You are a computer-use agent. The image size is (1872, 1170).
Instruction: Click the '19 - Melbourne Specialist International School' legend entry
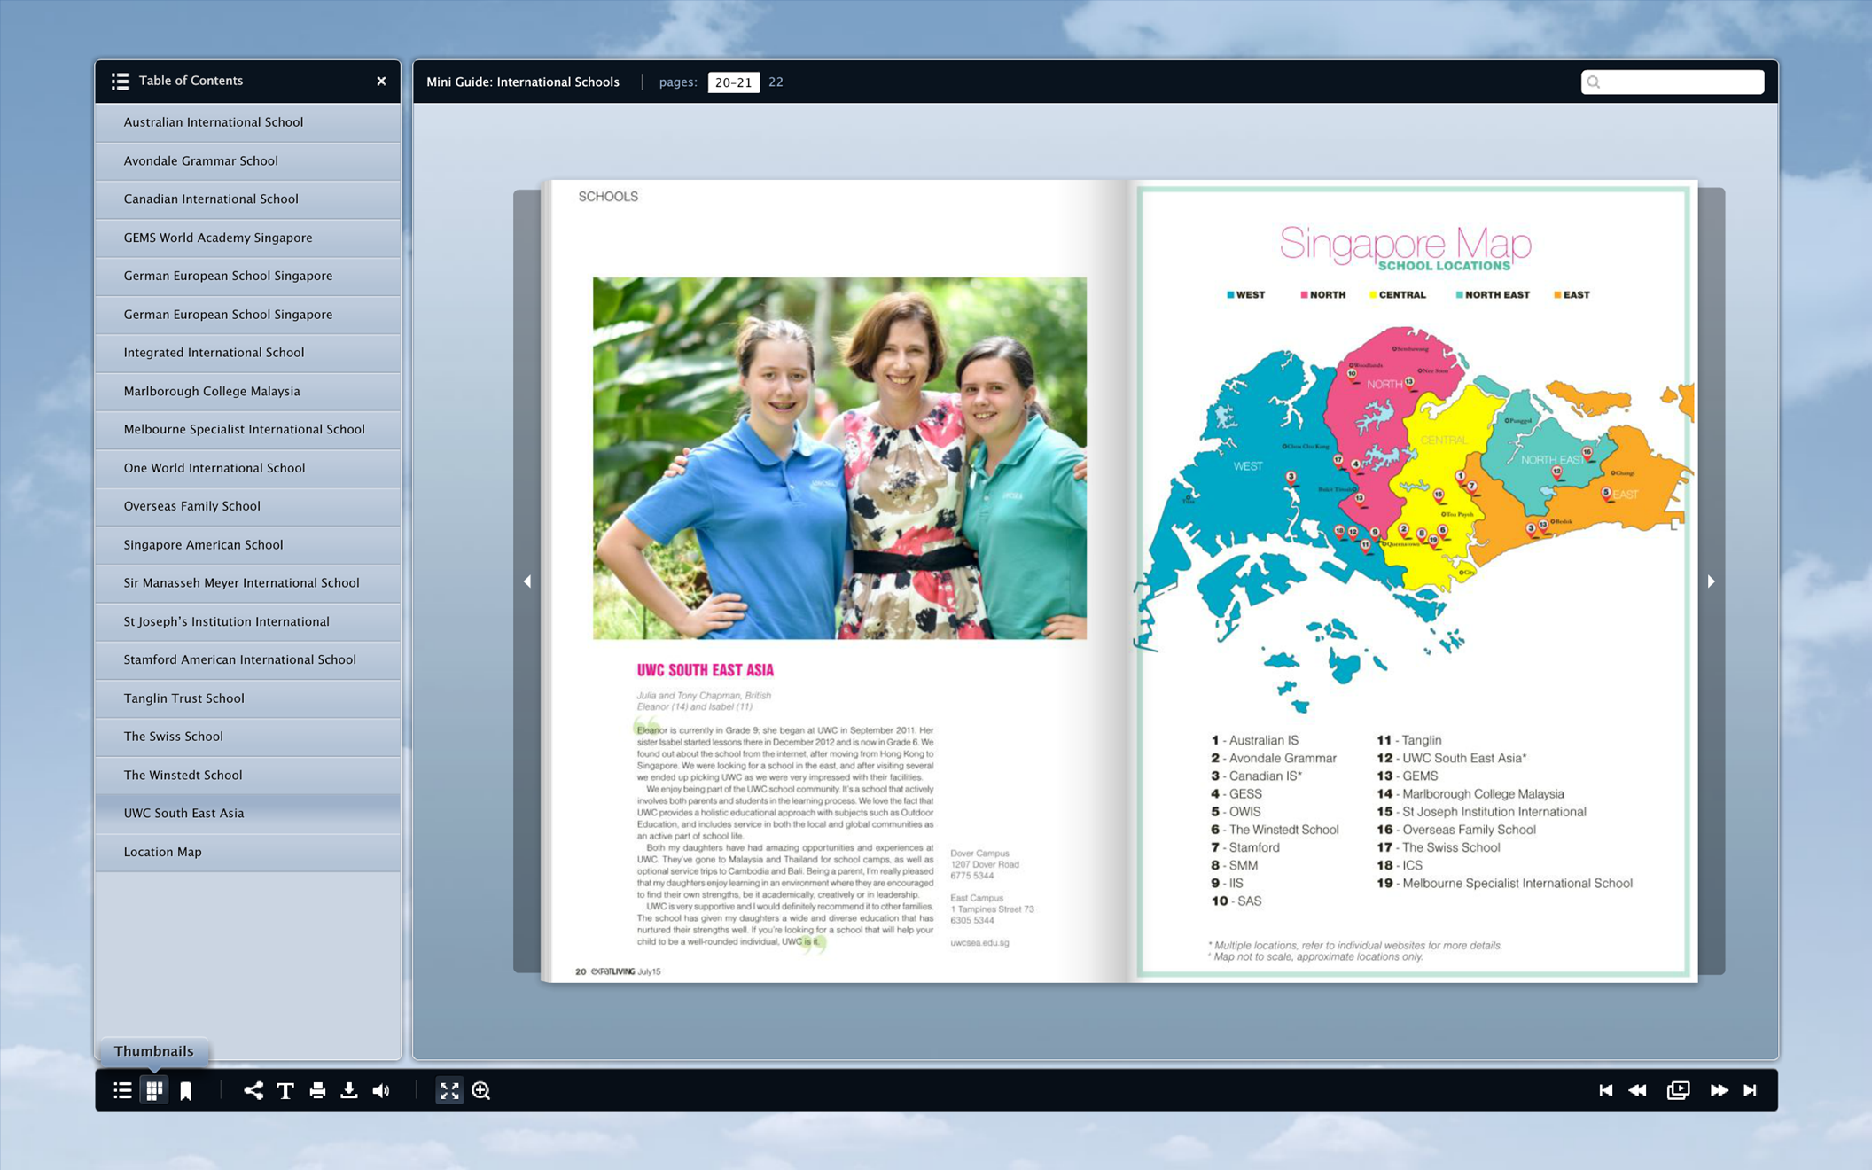coord(1504,883)
